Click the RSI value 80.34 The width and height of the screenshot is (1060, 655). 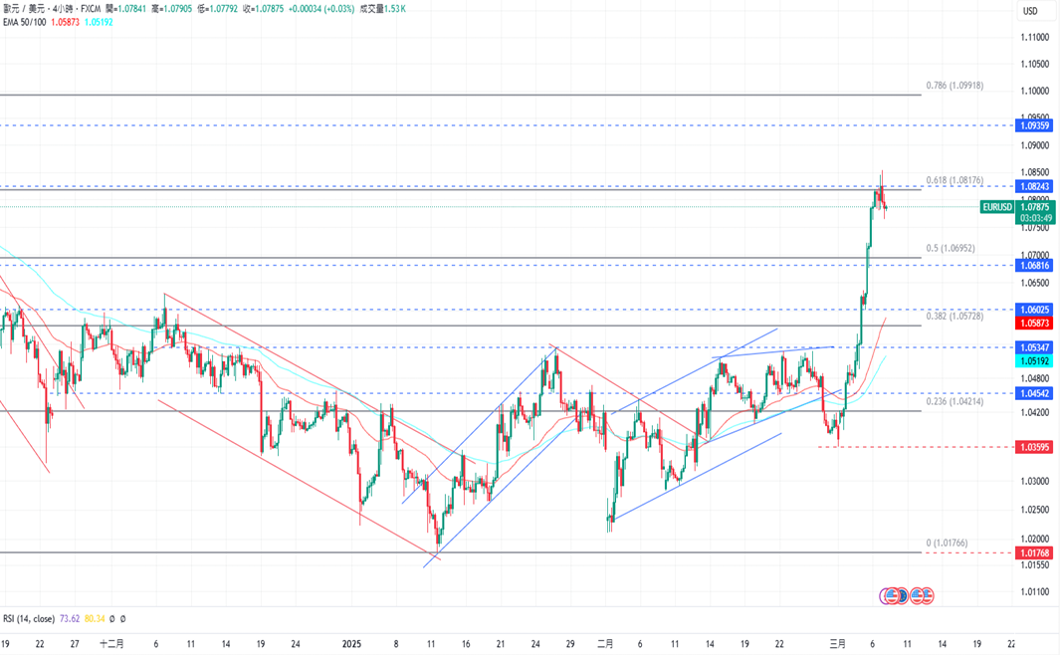pyautogui.click(x=96, y=618)
